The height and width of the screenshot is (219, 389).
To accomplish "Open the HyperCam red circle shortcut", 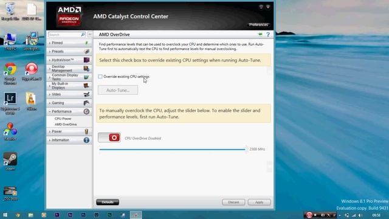I will 32,72.
